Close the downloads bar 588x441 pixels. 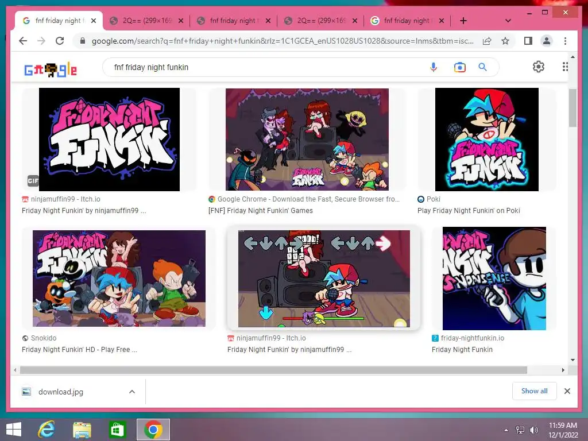pyautogui.click(x=567, y=391)
